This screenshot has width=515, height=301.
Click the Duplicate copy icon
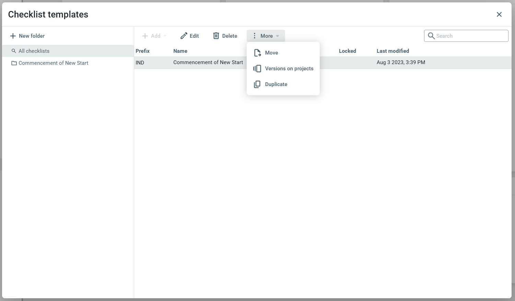tap(257, 84)
